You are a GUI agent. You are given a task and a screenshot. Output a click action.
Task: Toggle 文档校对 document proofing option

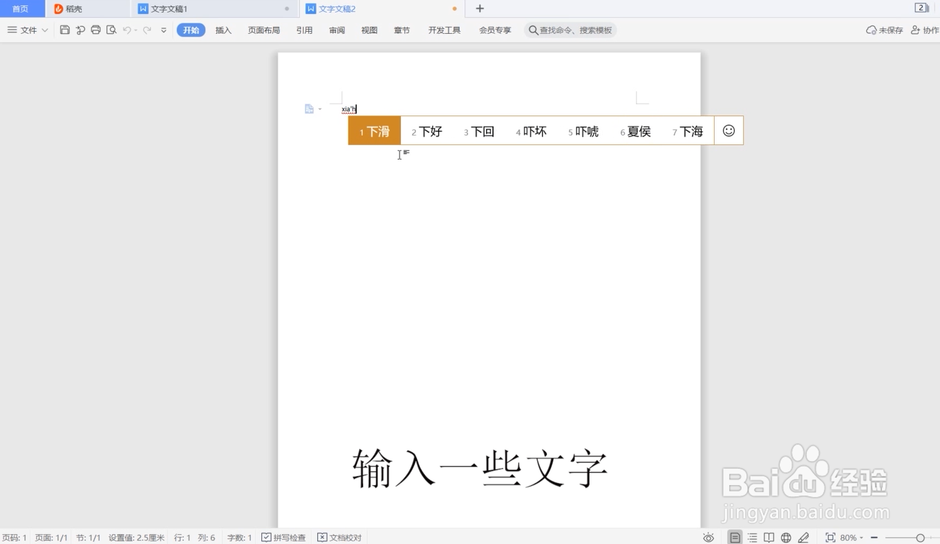click(x=339, y=537)
